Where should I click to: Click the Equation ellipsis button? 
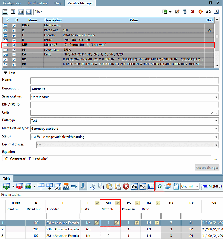216,159
